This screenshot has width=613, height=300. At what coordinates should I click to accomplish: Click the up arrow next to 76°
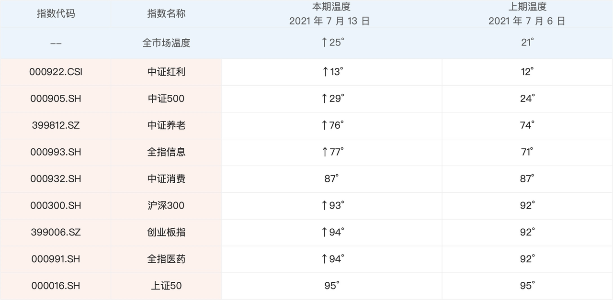(x=325, y=125)
